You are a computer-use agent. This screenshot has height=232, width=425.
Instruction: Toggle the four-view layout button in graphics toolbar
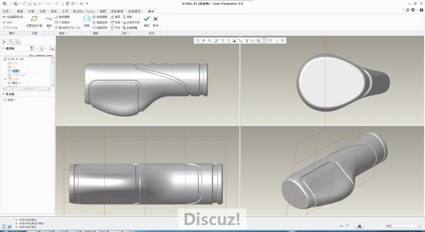coord(264,40)
